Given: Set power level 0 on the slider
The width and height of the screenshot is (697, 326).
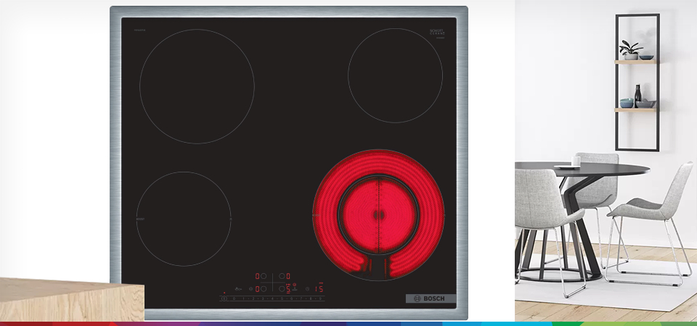Looking at the screenshot, I should click(232, 298).
